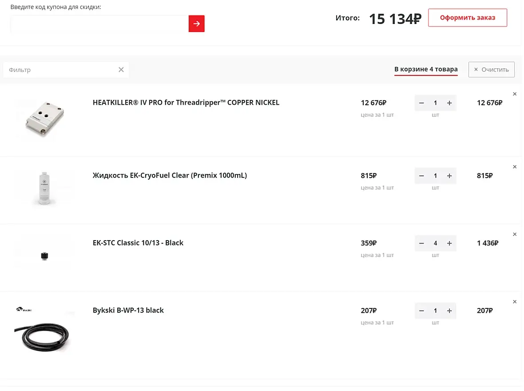This screenshot has width=524, height=391.
Task: Click quantity value 4 for EK-STC
Action: (x=435, y=243)
